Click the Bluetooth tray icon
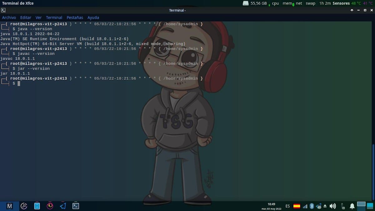This screenshot has height=211, width=375. pyautogui.click(x=312, y=206)
